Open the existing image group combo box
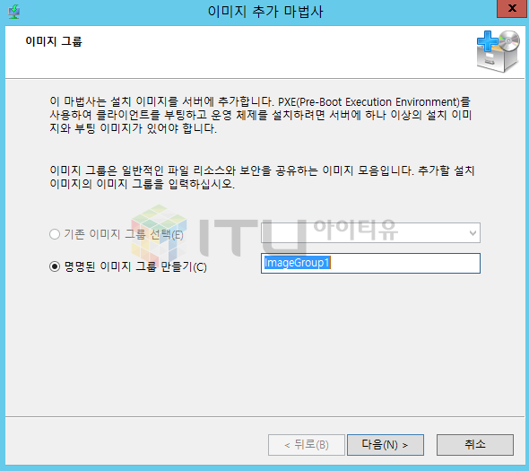 point(370,232)
